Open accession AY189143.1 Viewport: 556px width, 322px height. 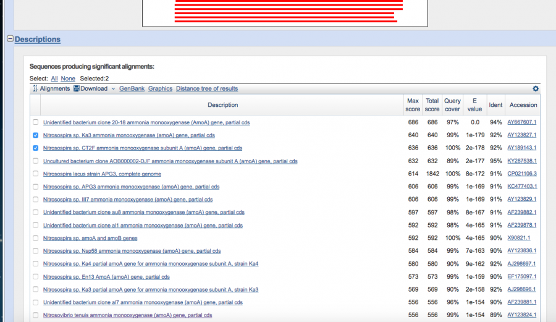pos(521,148)
